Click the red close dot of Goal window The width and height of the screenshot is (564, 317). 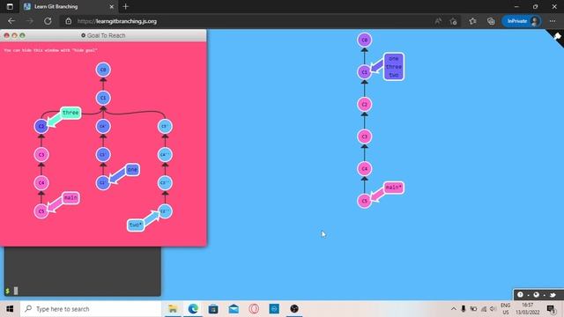pyautogui.click(x=6, y=35)
